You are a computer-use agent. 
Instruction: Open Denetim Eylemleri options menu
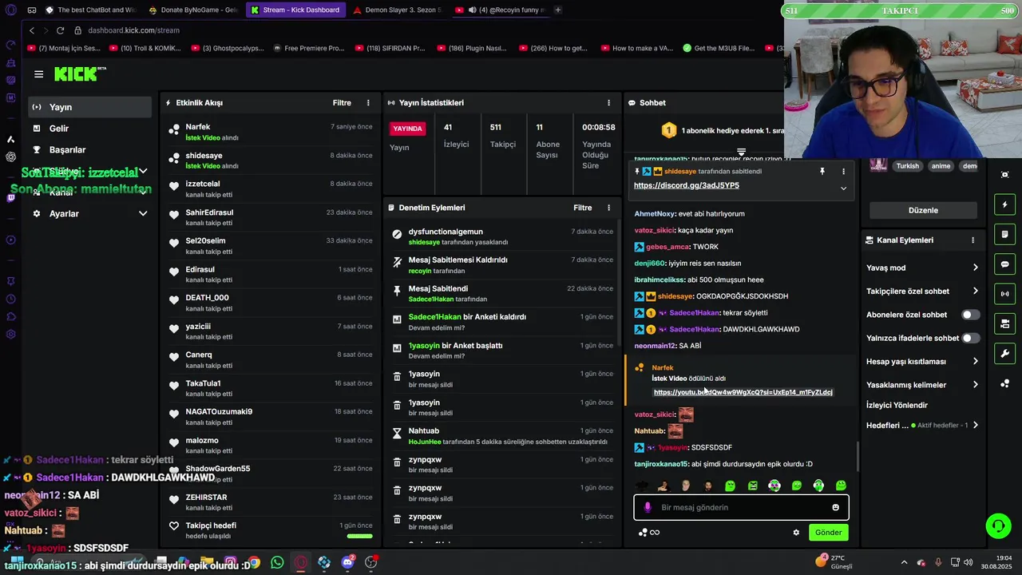pyautogui.click(x=608, y=208)
